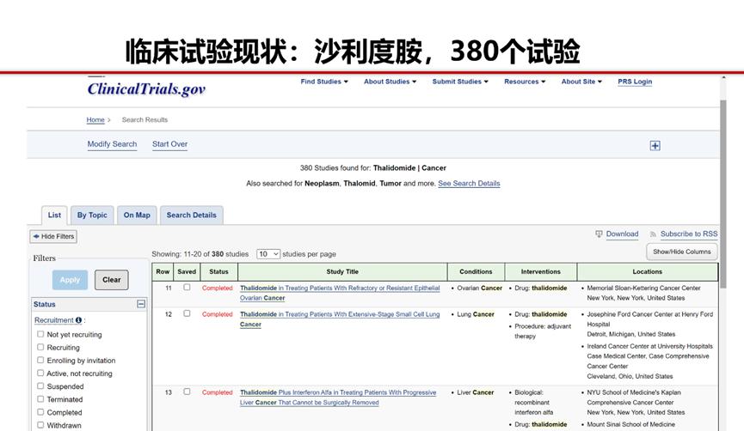Open the PRS Login link

pyautogui.click(x=635, y=82)
